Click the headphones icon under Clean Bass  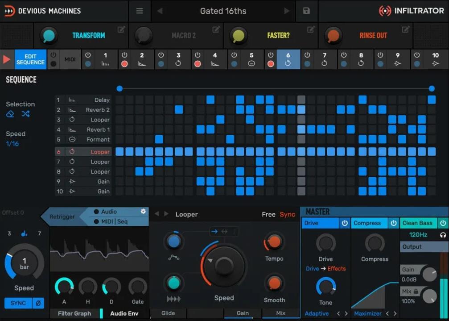pyautogui.click(x=443, y=235)
